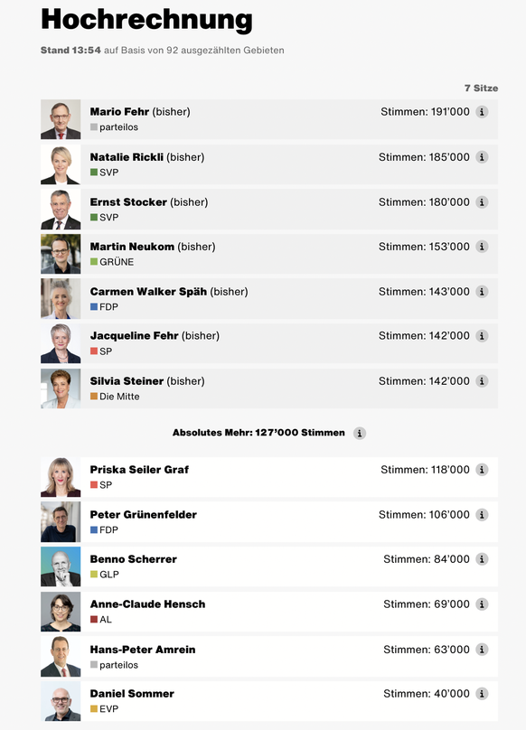526x730 pixels.
Task: Open info icon for Priska Seiler Graf
Action: point(482,470)
